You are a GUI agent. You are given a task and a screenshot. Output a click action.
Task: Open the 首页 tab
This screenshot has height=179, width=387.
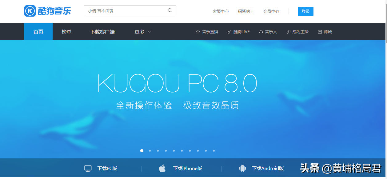(38, 32)
